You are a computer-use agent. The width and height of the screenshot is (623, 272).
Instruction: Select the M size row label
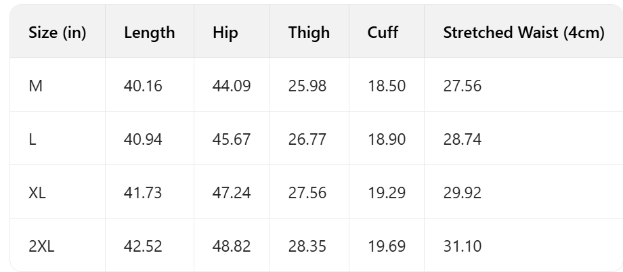pyautogui.click(x=35, y=86)
